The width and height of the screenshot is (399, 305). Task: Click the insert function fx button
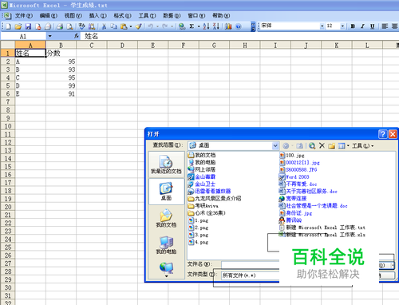77,36
